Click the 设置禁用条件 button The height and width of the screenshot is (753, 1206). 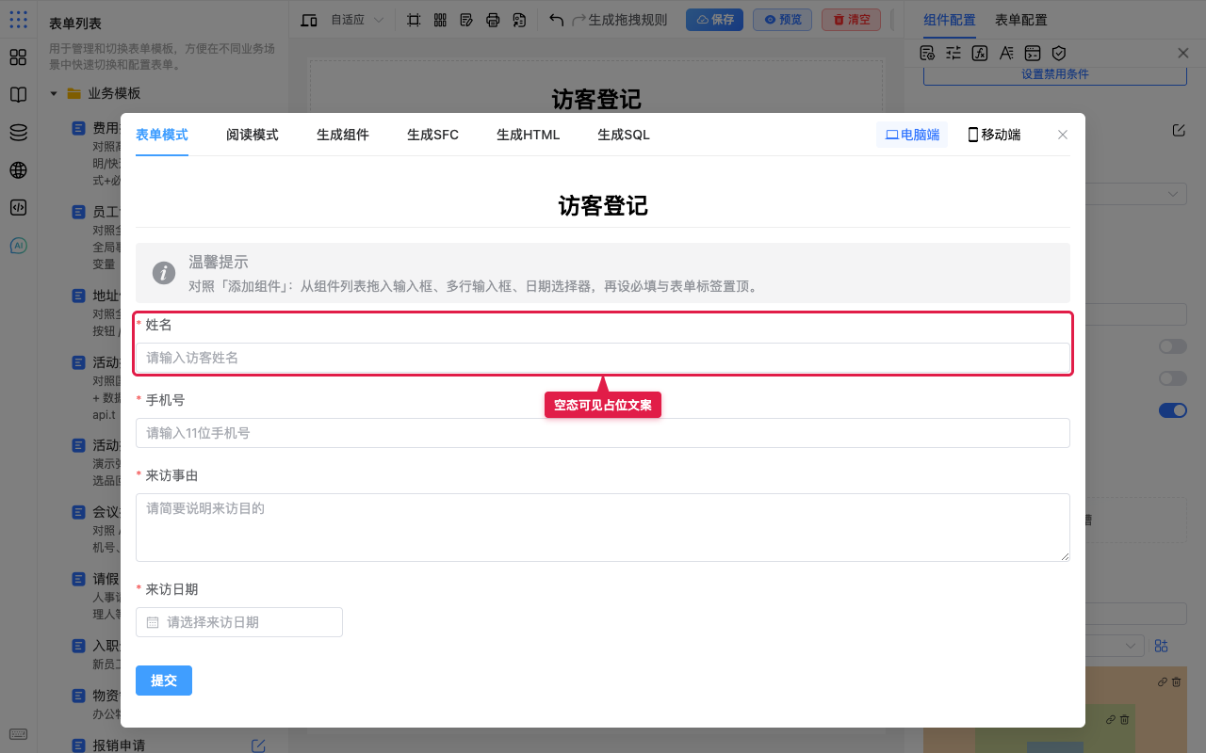1055,74
